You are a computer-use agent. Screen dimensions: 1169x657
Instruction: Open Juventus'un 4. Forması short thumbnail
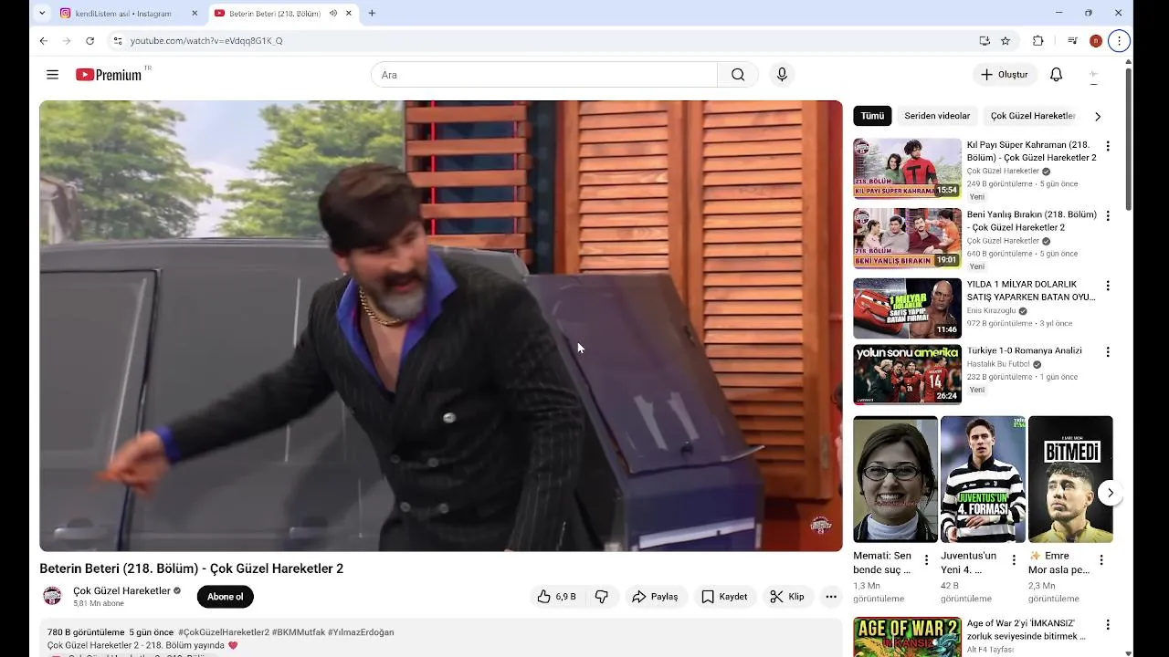983,479
